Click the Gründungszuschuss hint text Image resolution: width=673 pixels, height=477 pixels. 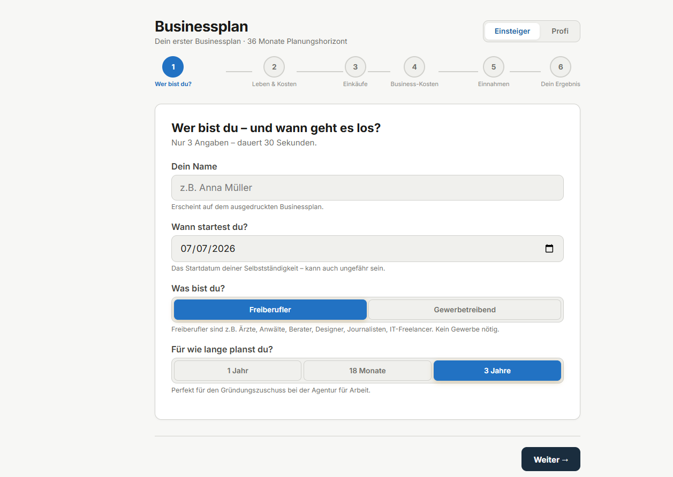point(271,390)
